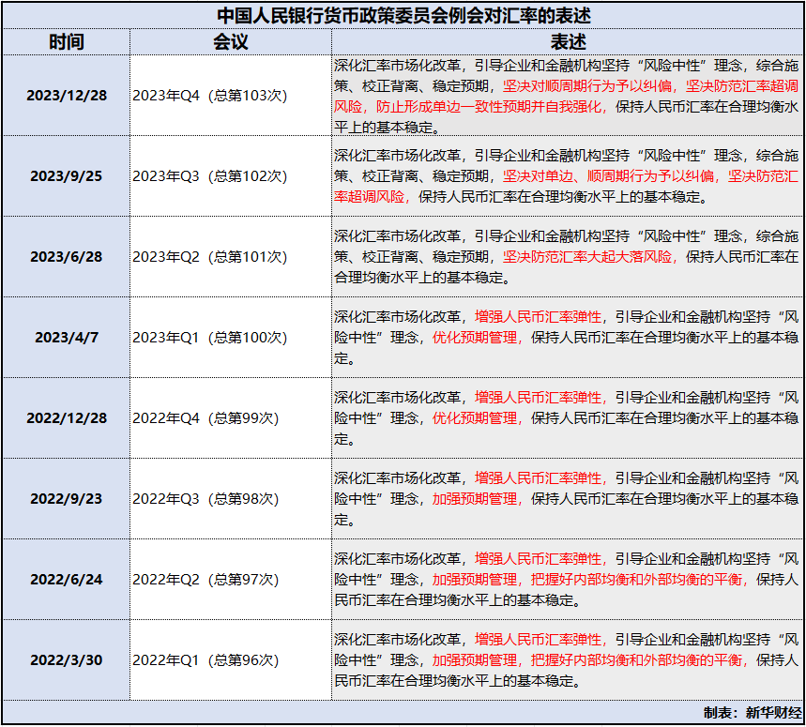Select the 2023/9/25 date cell
806x727 pixels.
pyautogui.click(x=66, y=175)
